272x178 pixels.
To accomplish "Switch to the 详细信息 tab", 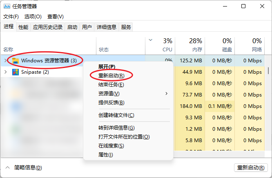I will pos(106,27).
